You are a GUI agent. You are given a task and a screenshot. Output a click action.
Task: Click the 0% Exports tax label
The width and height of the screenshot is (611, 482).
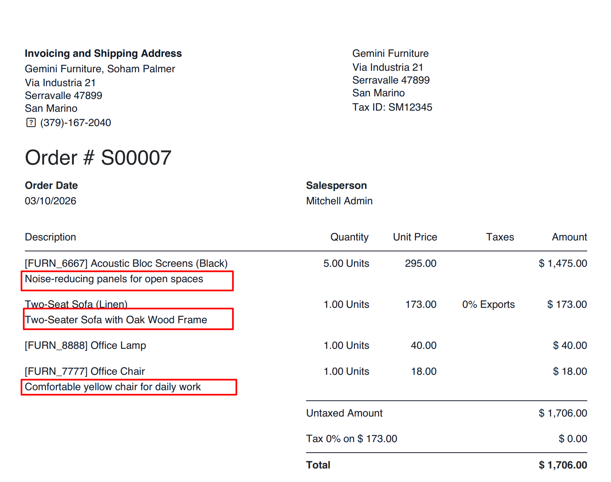[x=488, y=304]
